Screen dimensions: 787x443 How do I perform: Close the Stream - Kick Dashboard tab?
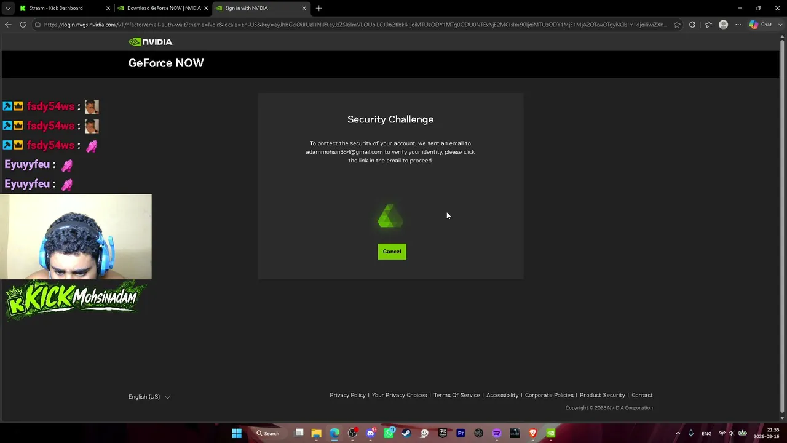[x=108, y=8]
